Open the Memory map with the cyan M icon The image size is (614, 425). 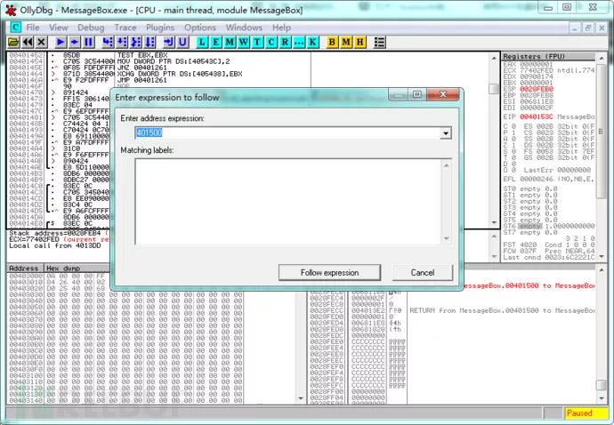tap(230, 42)
